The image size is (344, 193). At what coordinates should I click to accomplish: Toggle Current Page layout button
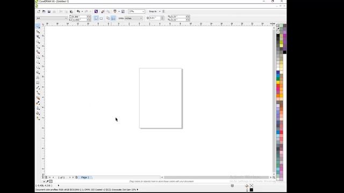click(x=113, y=18)
